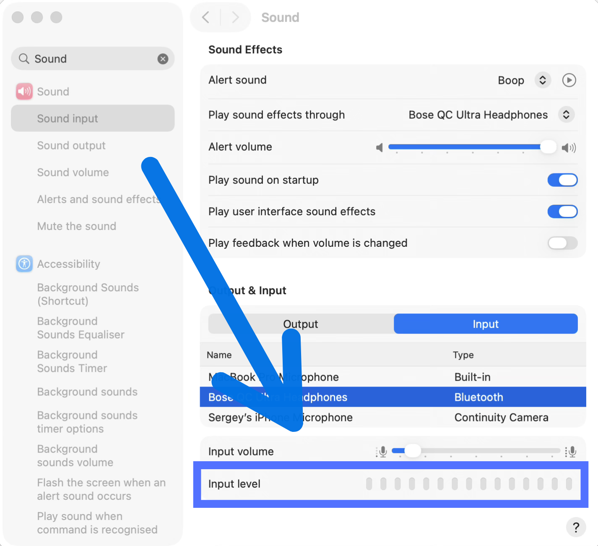Open Background Sounds Equaliser result

81,328
